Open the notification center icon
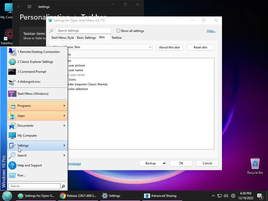Image resolution: width=268 pixels, height=201 pixels. [x=260, y=196]
